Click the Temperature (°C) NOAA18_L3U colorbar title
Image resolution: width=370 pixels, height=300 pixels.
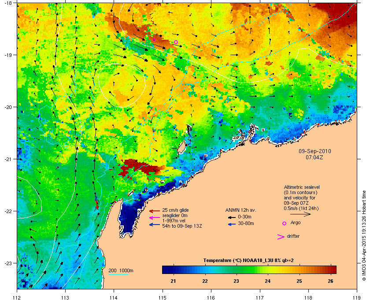tap(248, 261)
